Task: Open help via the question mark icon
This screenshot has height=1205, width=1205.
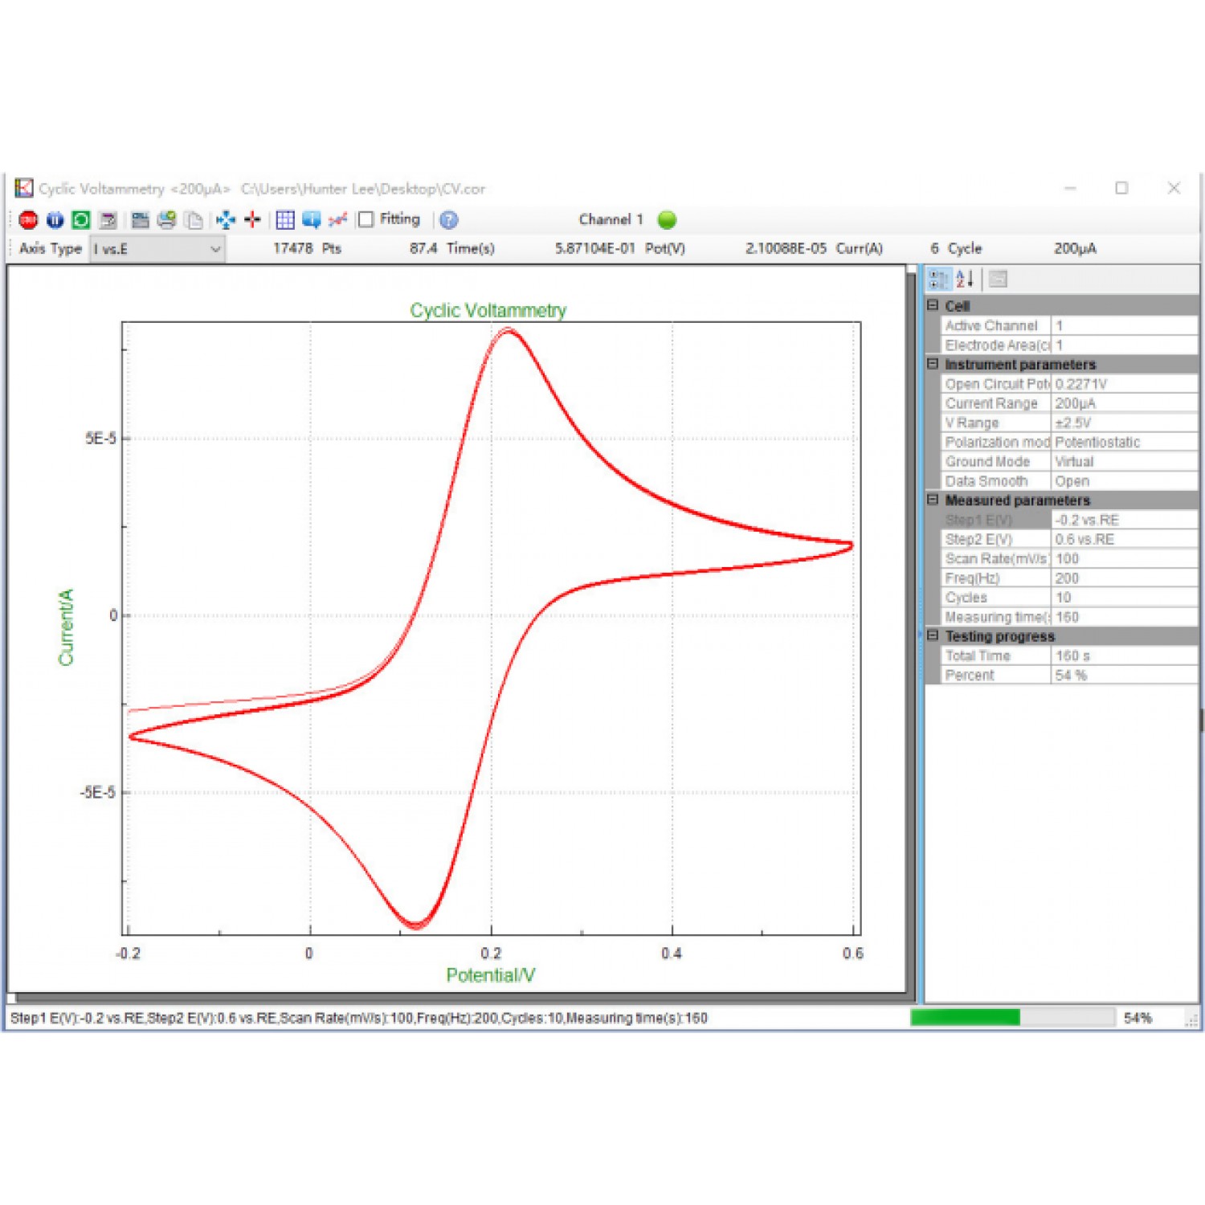Action: tap(449, 220)
